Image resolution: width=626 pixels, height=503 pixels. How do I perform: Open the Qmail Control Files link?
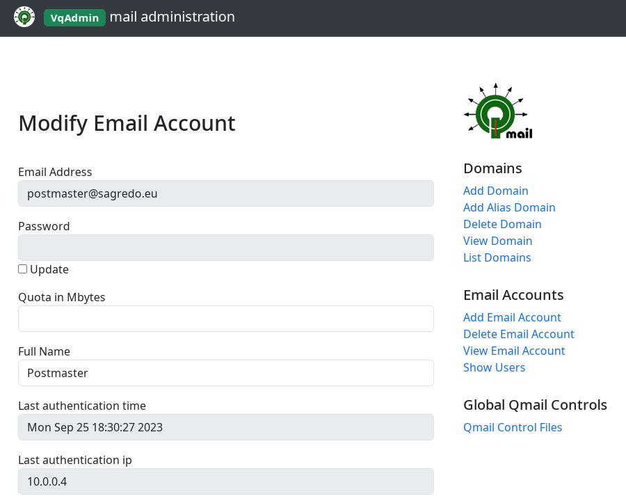point(513,428)
